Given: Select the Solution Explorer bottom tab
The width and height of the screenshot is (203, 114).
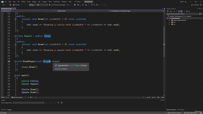Looking at the screenshot, I should (171, 110).
